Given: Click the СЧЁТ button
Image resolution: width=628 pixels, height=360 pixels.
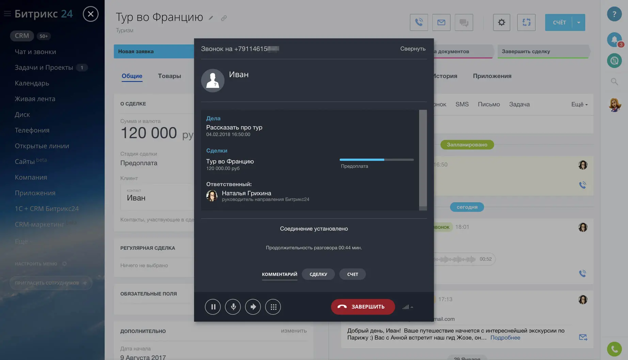Looking at the screenshot, I should pyautogui.click(x=559, y=22).
